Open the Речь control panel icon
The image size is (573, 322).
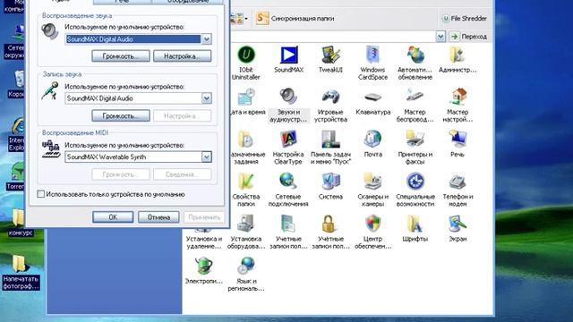point(458,144)
